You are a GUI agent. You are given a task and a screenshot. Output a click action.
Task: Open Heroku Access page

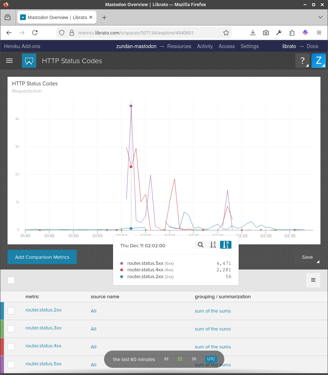point(226,46)
